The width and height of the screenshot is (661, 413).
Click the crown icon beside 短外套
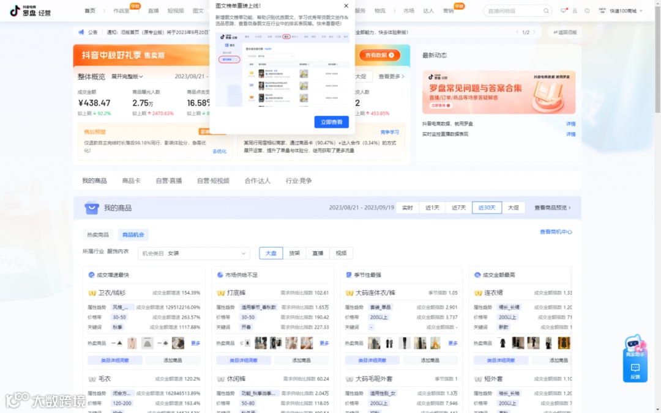click(478, 379)
